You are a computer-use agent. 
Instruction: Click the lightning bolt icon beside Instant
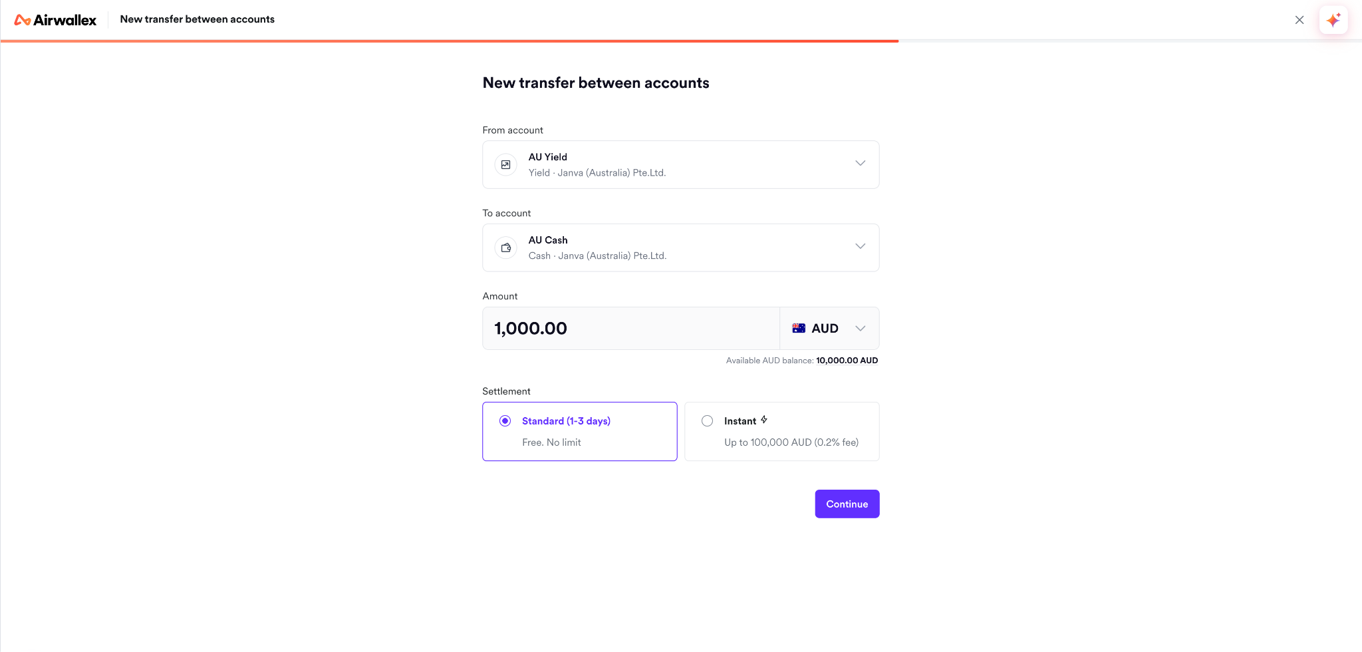click(764, 420)
